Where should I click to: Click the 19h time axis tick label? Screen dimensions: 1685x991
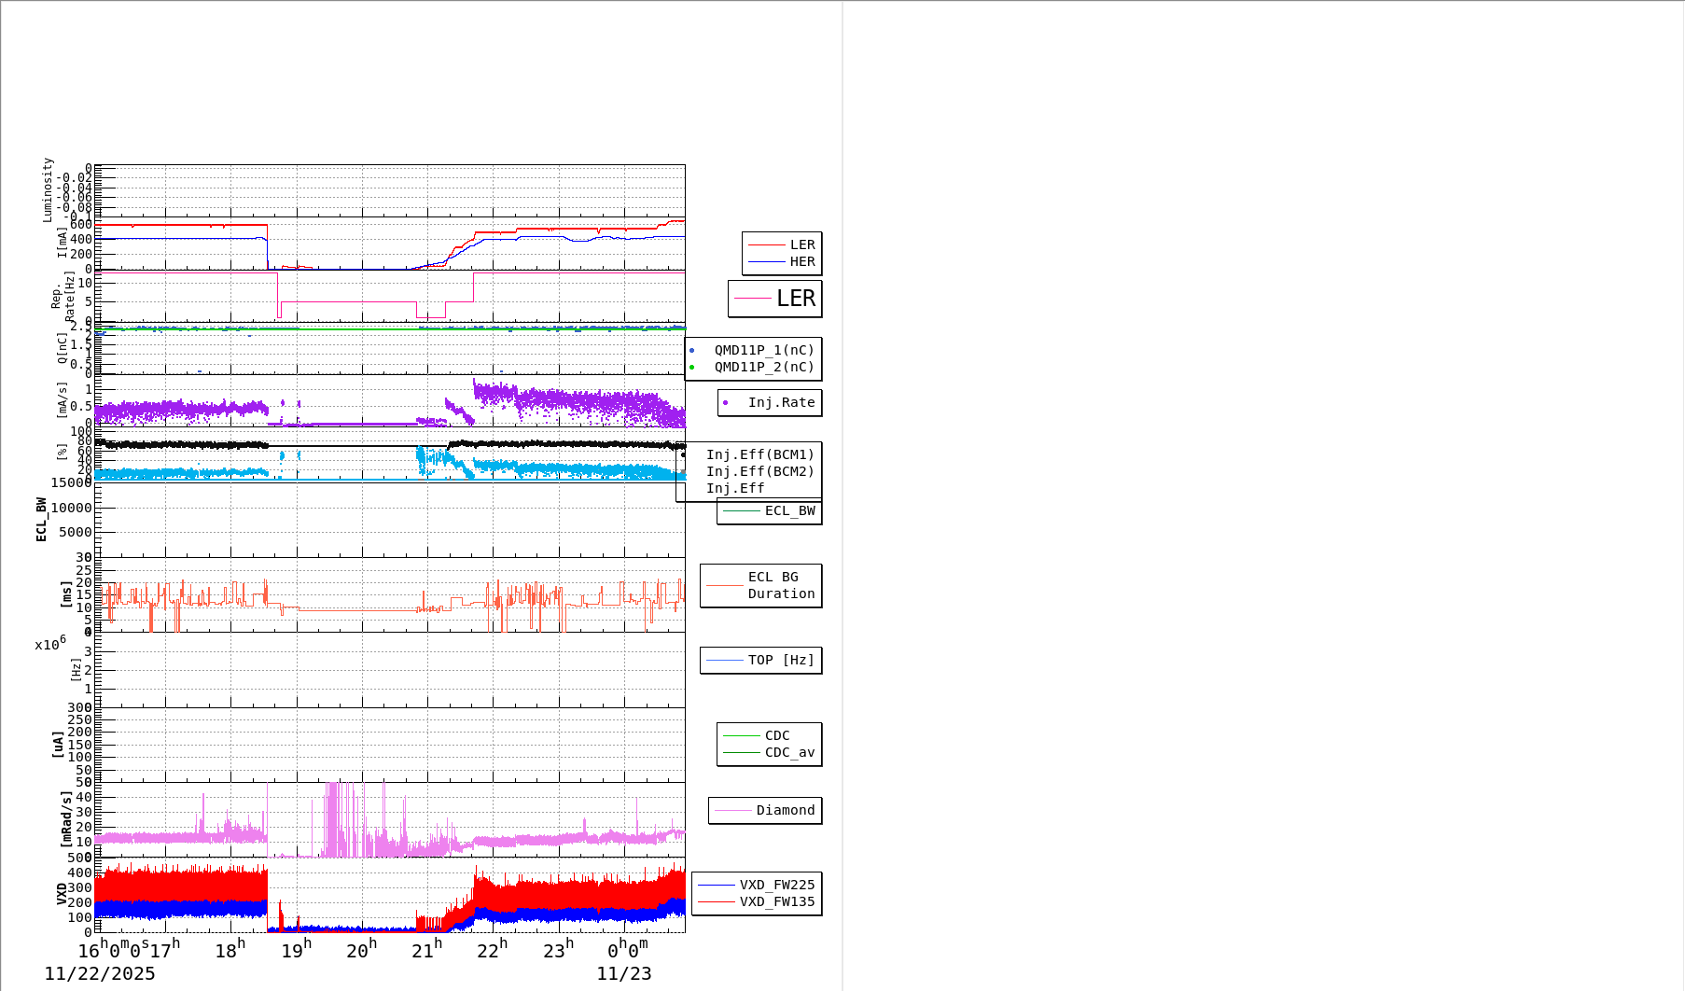[297, 950]
